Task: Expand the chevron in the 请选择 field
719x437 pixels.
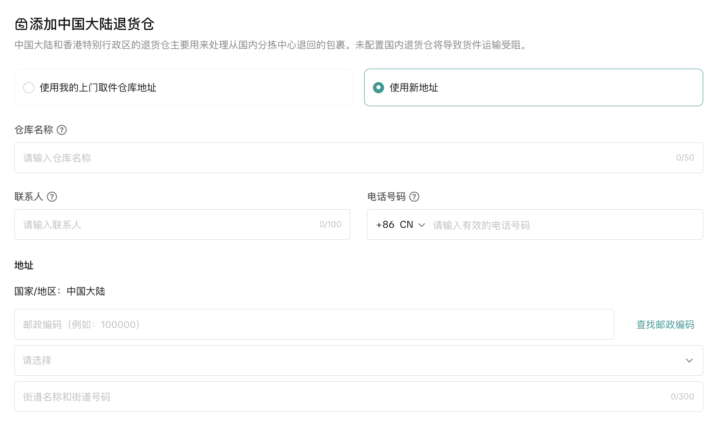Action: [x=689, y=360]
